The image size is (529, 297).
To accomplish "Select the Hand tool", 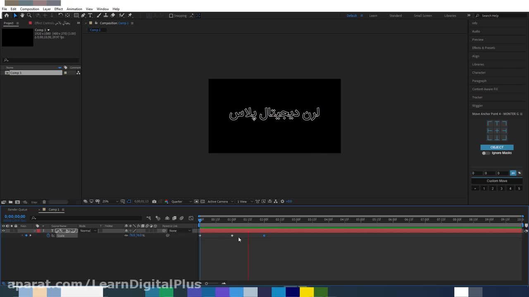I will (22, 15).
